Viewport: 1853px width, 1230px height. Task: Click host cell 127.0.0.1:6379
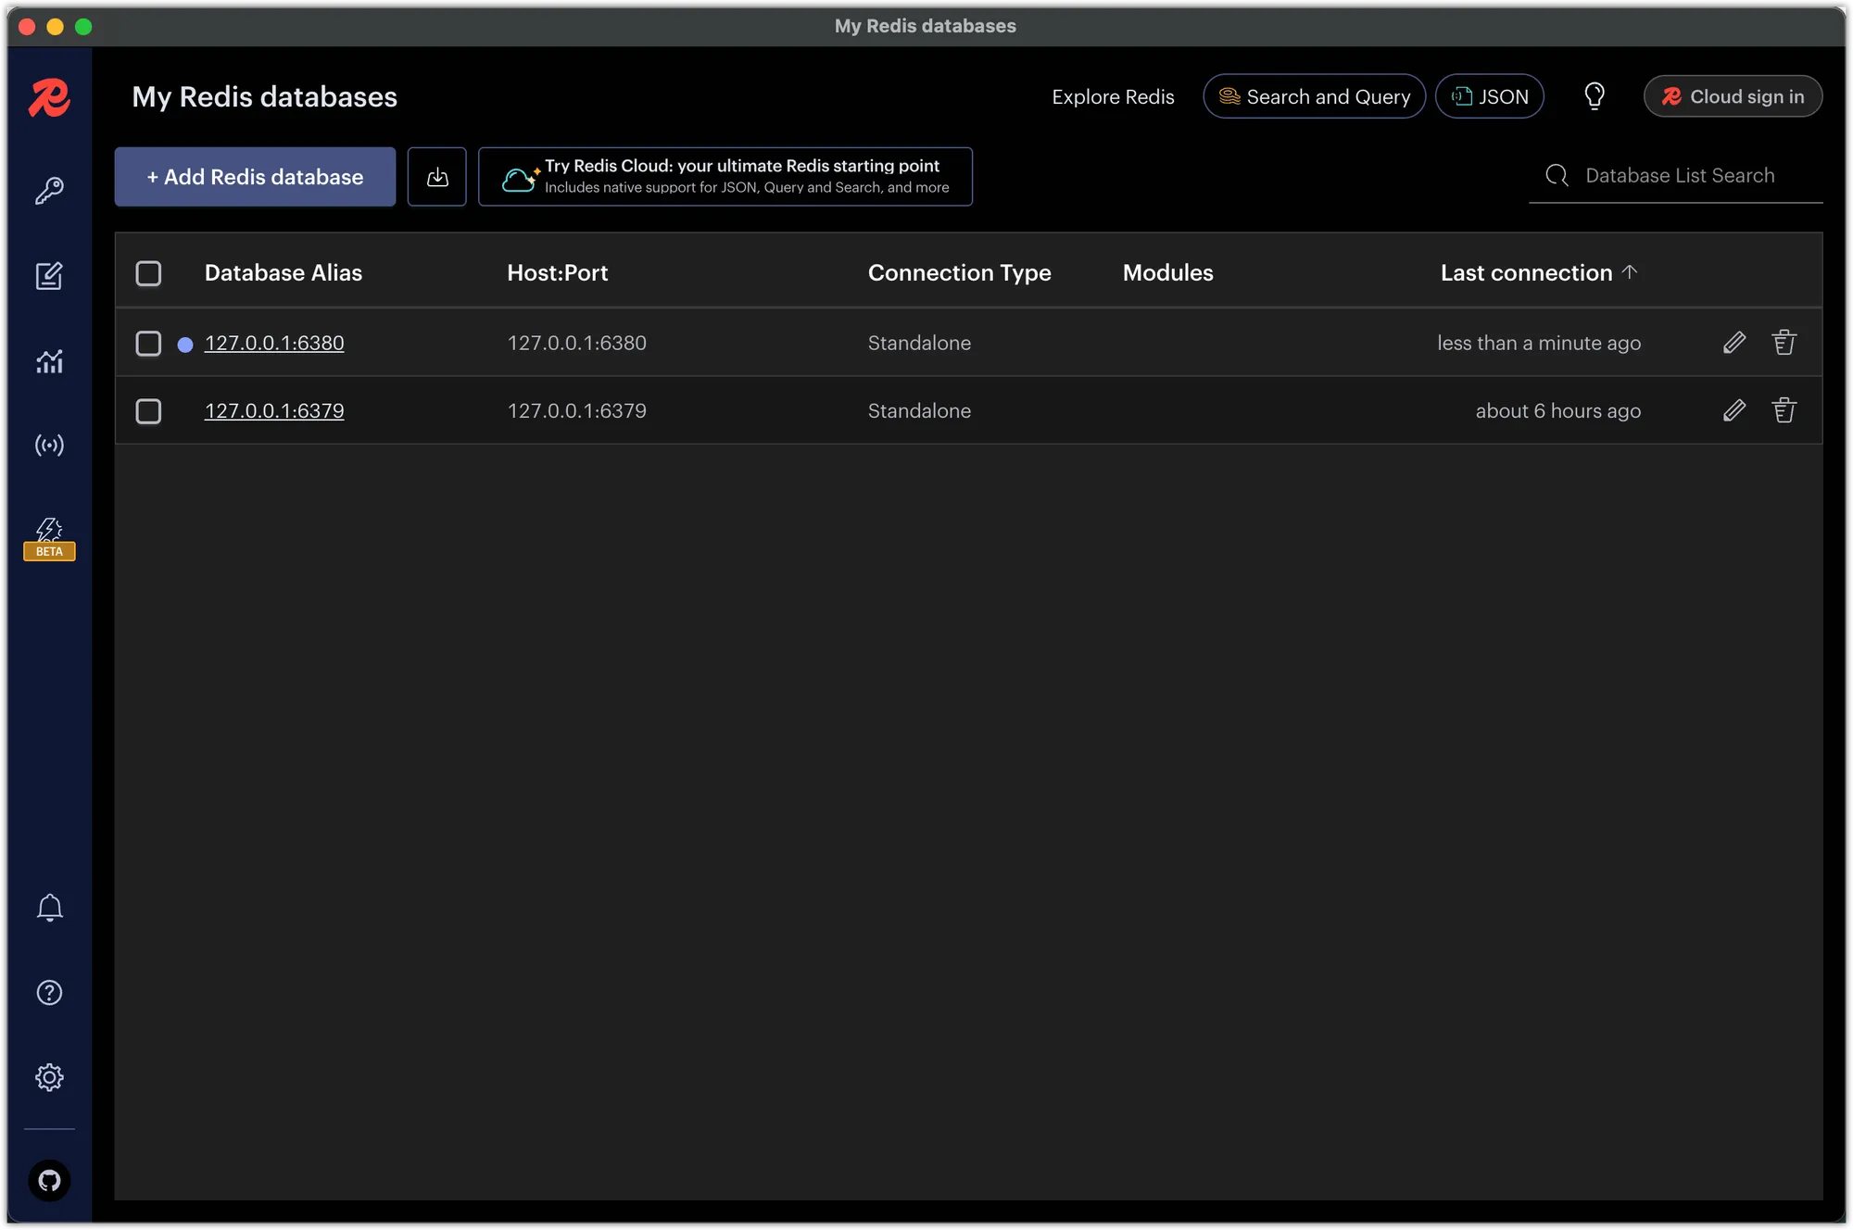coord(576,411)
